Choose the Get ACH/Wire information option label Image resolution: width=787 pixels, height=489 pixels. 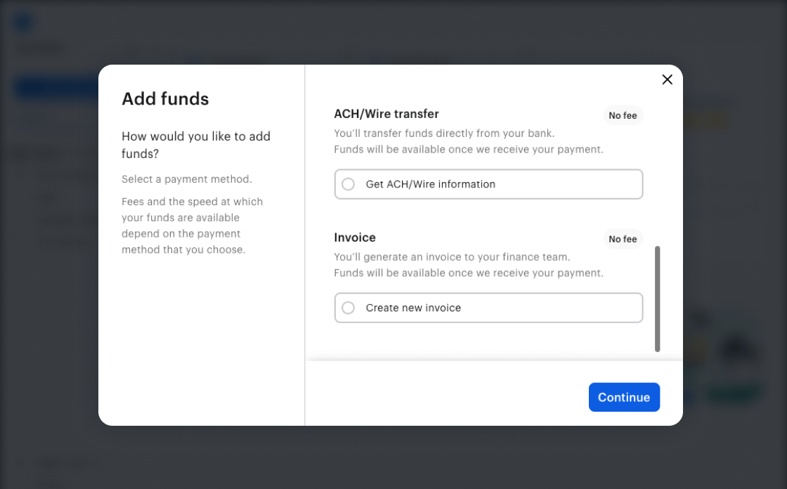point(430,184)
